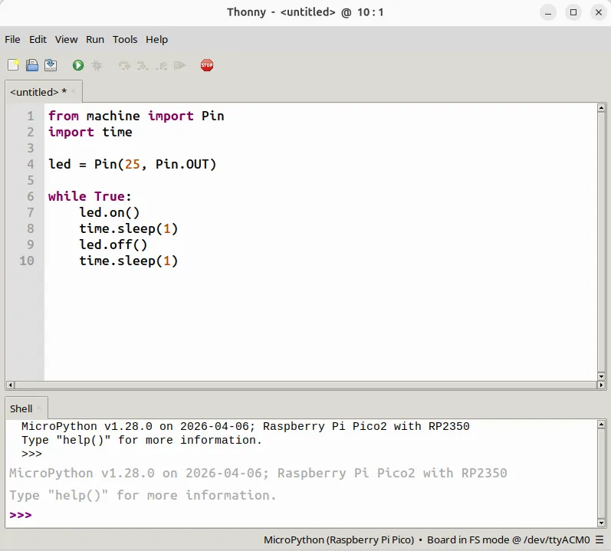The height and width of the screenshot is (551, 611).
Task: Select the <untitled> editor tab
Action: [38, 92]
